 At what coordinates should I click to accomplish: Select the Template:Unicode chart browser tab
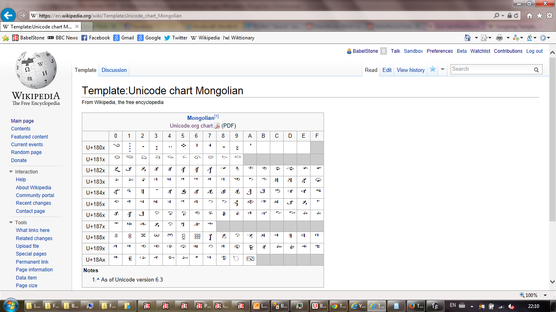[x=41, y=26]
